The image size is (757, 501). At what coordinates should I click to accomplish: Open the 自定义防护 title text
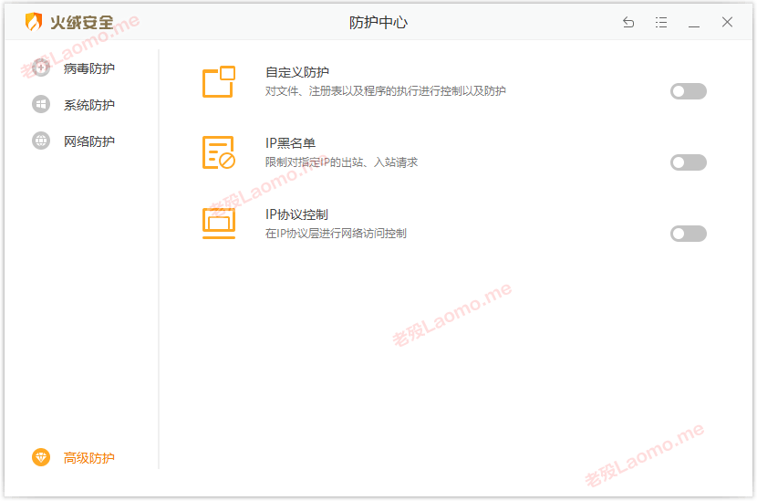point(297,72)
